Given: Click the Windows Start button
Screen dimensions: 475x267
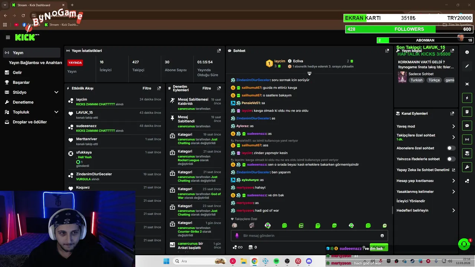Looking at the screenshot, I should tap(166, 261).
